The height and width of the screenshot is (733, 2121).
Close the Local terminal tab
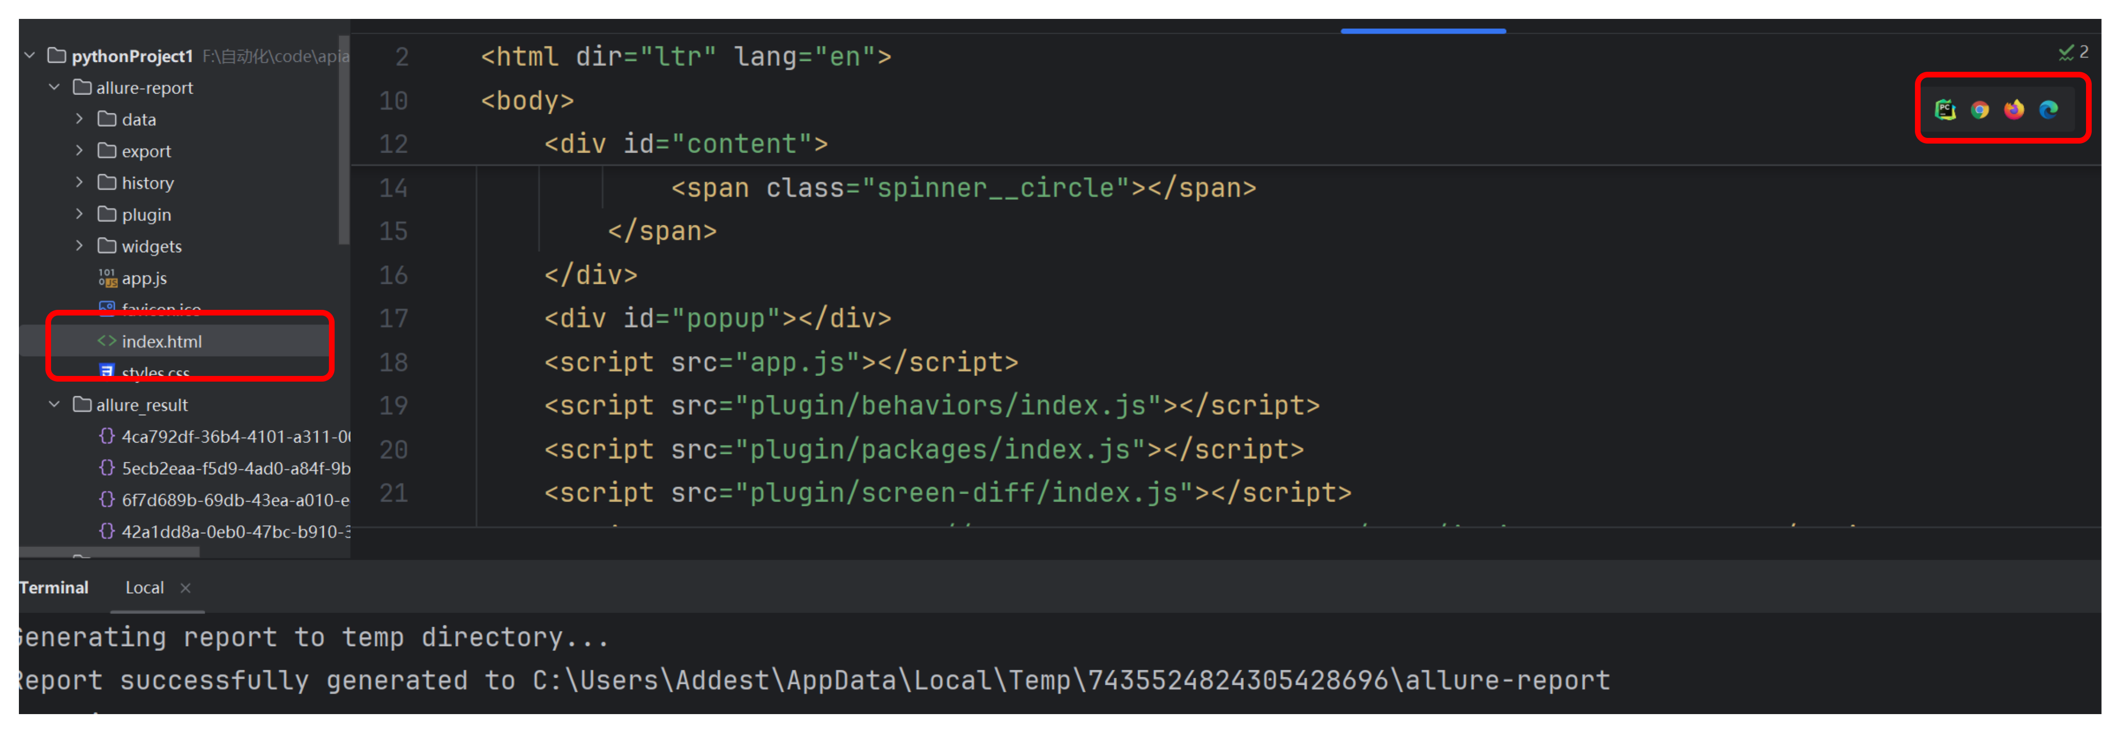[185, 588]
